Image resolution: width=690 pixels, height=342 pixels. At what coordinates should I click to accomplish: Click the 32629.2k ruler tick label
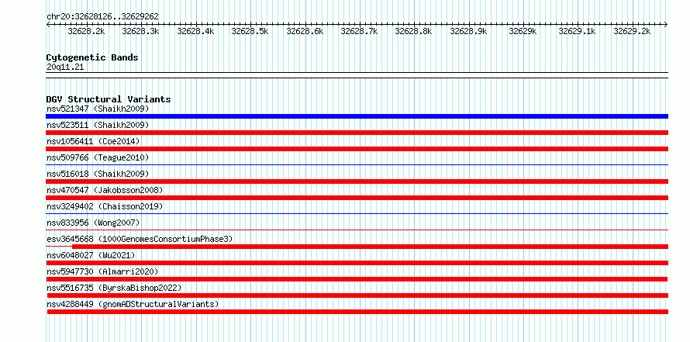coord(632,31)
